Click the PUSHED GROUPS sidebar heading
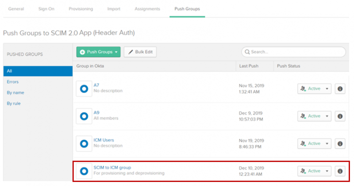This screenshot has height=186, width=354. coord(25,54)
